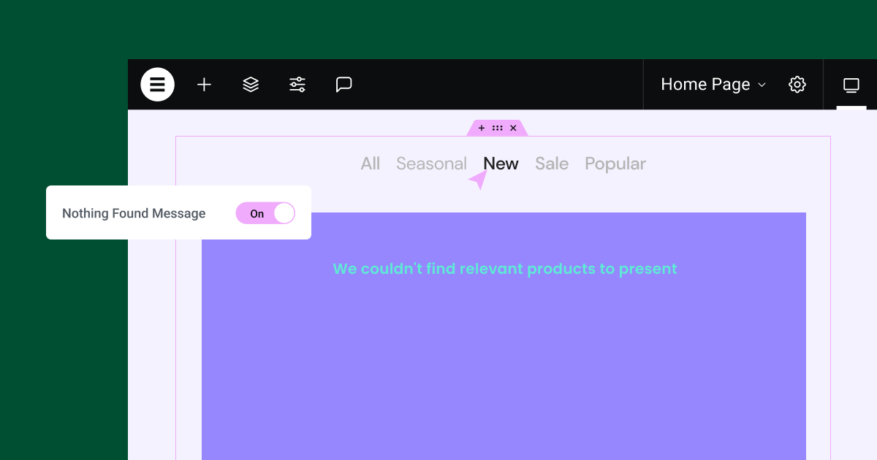Toggle the Nothing Found Message switch
877x460 pixels.
265,213
